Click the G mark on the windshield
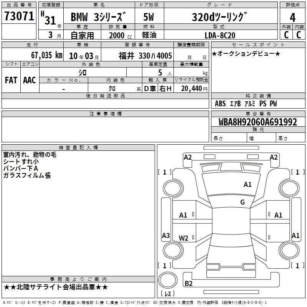 (x=243, y=202)
